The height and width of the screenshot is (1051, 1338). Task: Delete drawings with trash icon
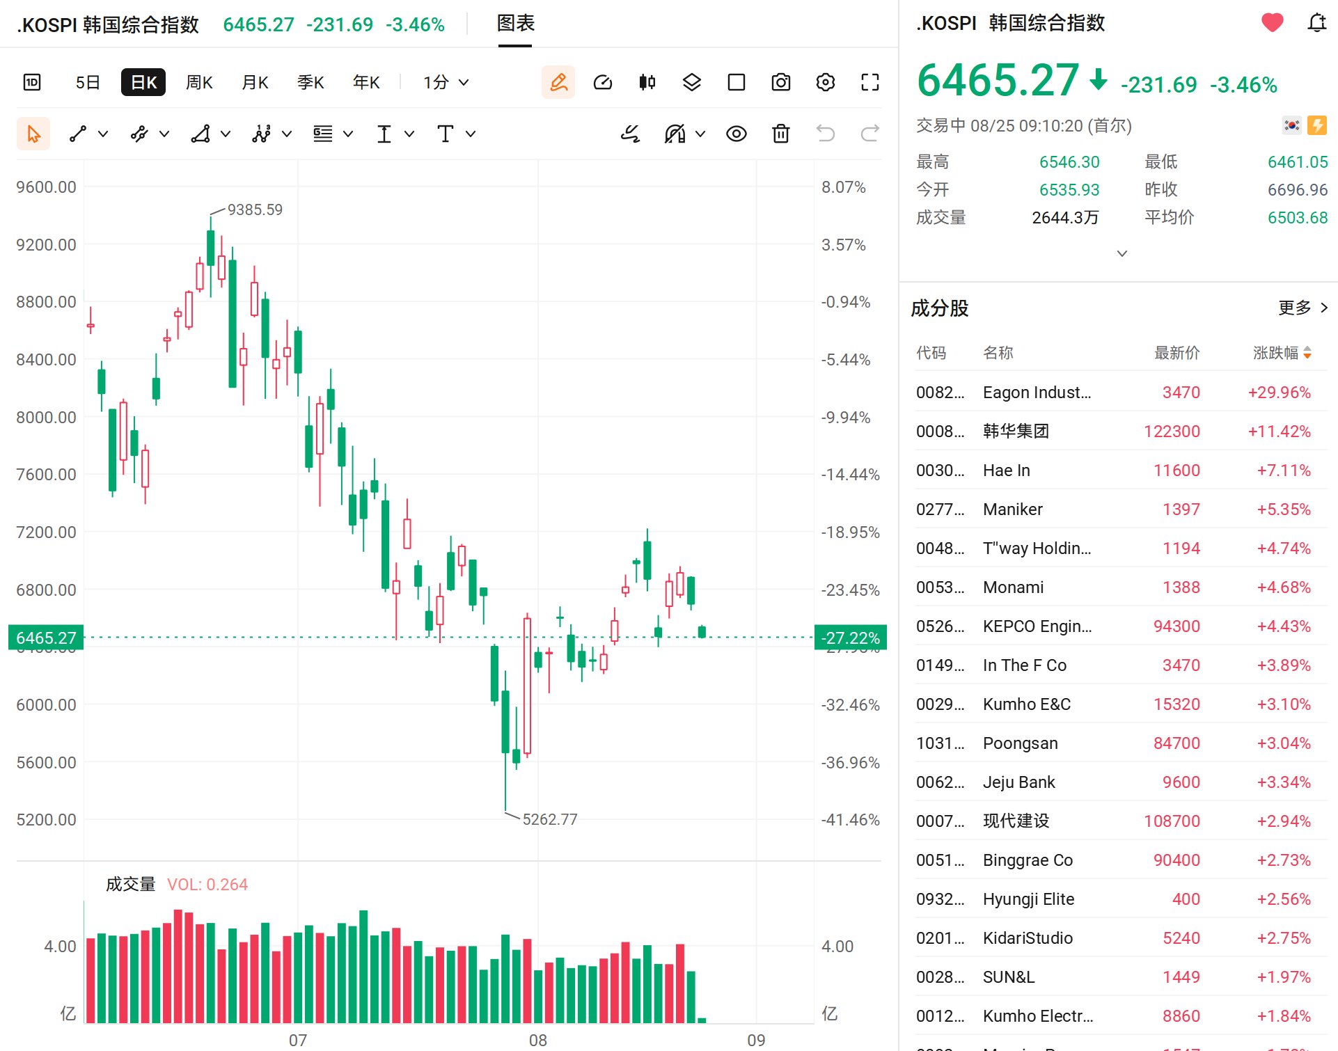pyautogui.click(x=781, y=134)
